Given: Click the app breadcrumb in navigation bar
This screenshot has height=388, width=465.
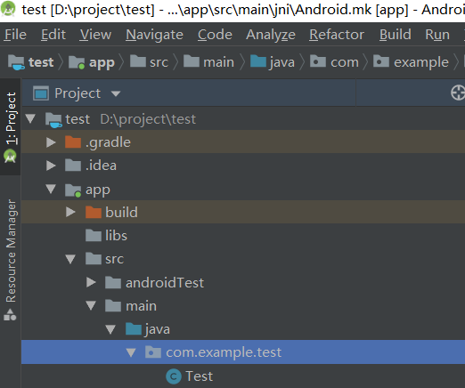Looking at the screenshot, I should 92,62.
